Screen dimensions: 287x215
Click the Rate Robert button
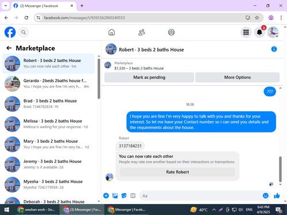click(x=177, y=172)
